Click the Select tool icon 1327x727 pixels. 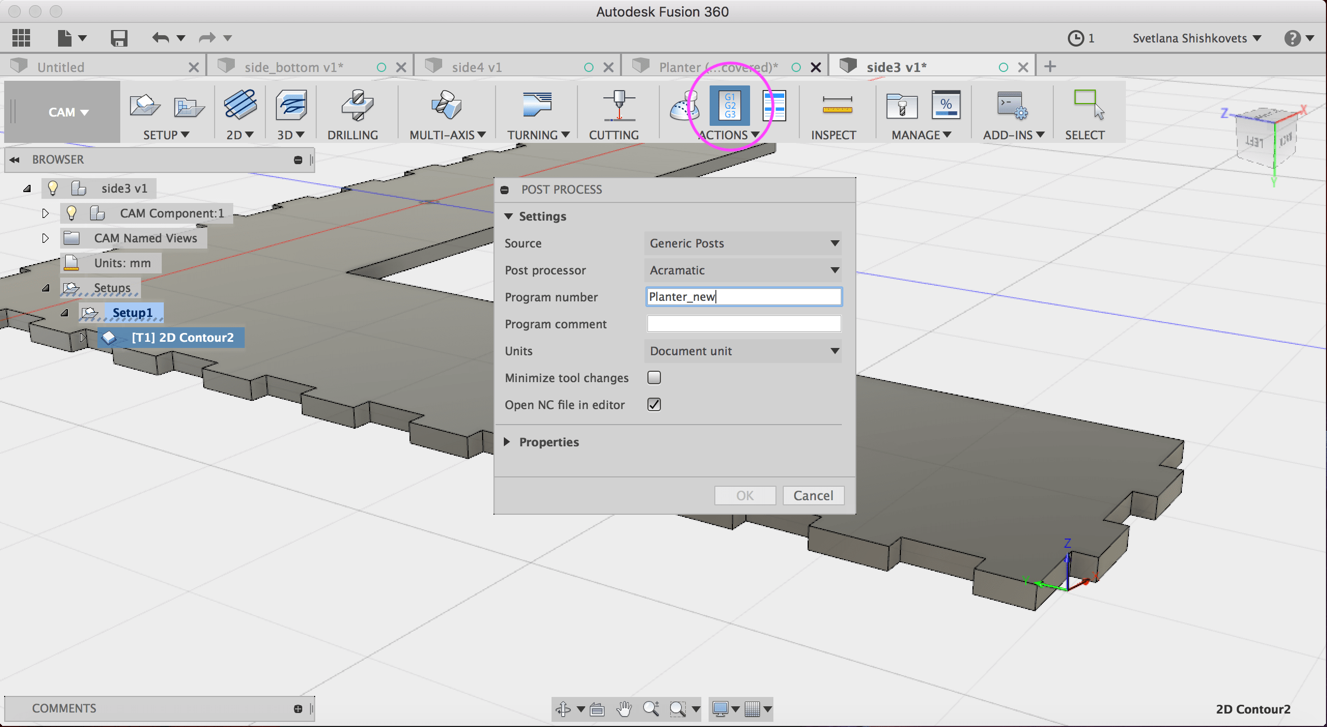coord(1089,105)
